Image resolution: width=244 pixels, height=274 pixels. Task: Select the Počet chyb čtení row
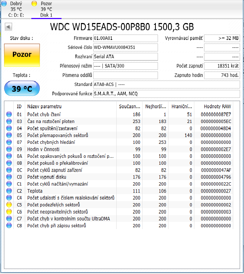[119, 114]
